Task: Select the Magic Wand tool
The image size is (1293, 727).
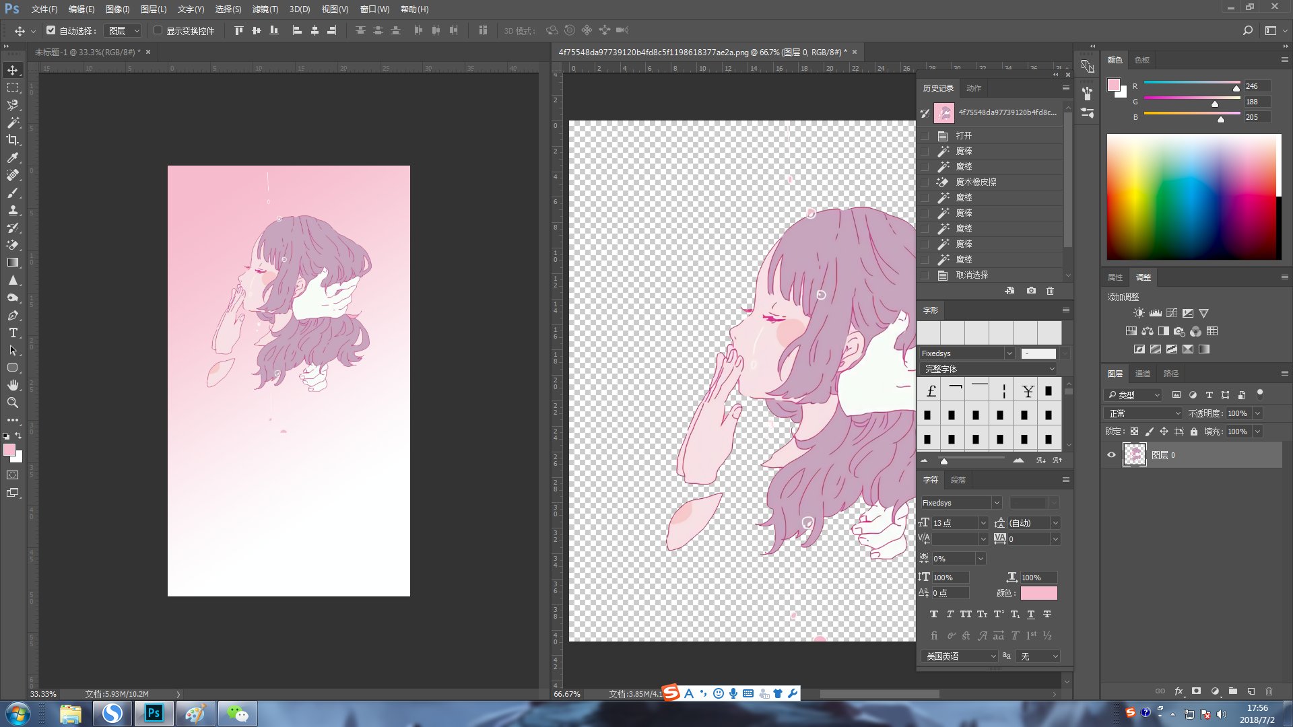Action: click(13, 123)
